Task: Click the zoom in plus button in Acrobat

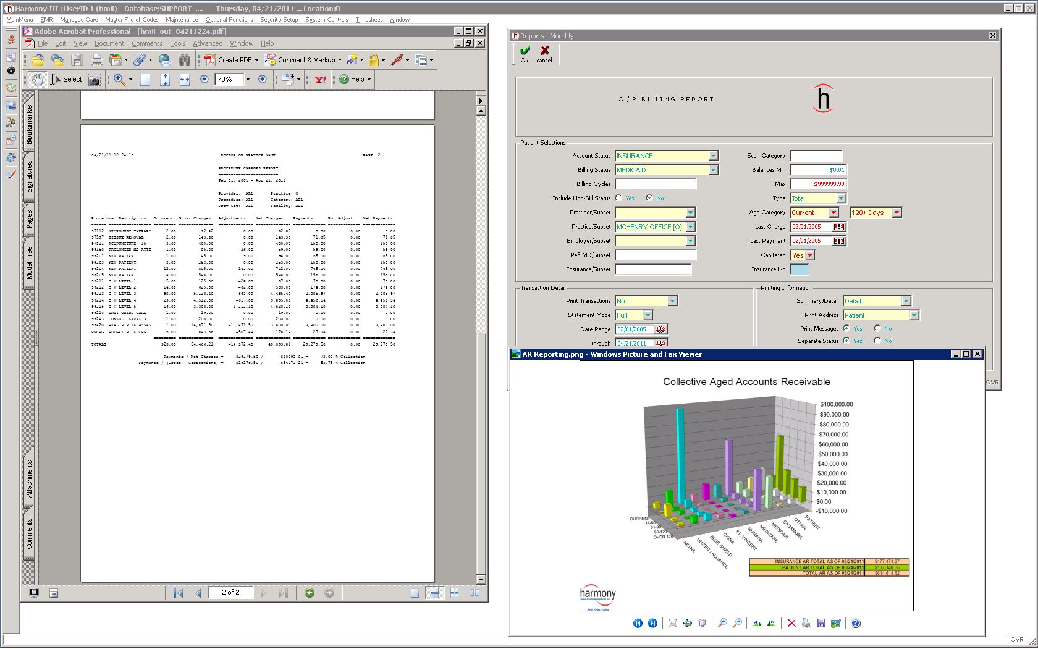Action: (x=262, y=79)
